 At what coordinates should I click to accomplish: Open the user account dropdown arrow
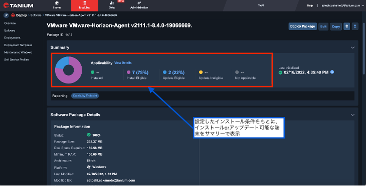[x=362, y=5]
